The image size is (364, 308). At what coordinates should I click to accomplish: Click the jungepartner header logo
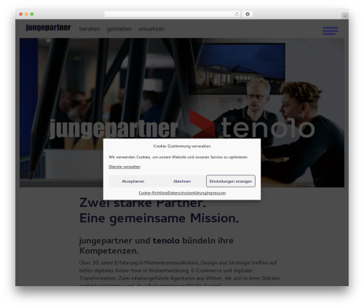click(x=48, y=28)
